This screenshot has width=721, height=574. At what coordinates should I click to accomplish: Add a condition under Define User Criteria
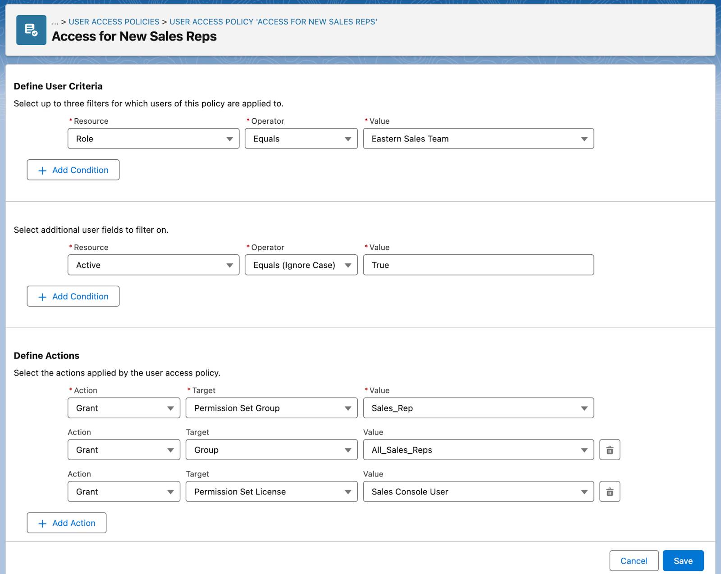73,170
